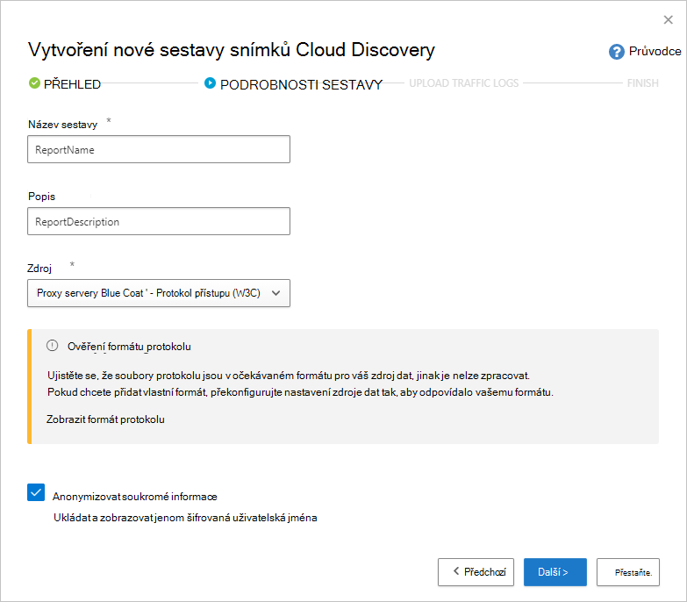
Task: Select the UPLOAD TRAFFIC LOGS step
Action: (463, 83)
